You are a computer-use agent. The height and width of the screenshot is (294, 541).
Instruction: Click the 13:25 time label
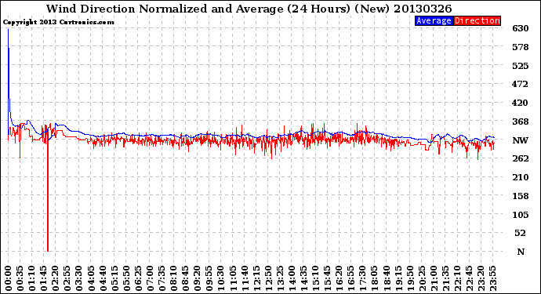tap(280, 278)
